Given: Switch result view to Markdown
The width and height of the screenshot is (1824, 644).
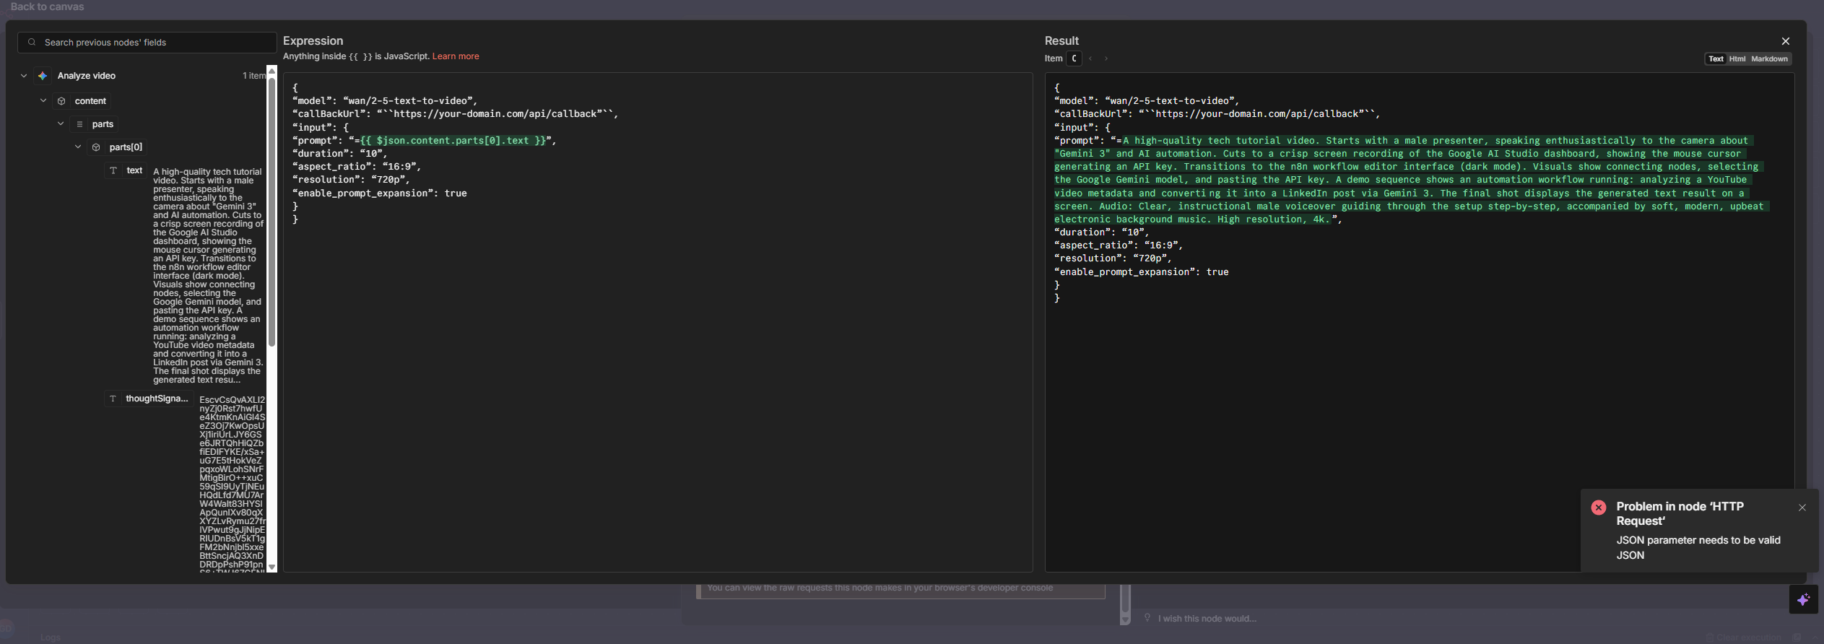Looking at the screenshot, I should pyautogui.click(x=1769, y=59).
